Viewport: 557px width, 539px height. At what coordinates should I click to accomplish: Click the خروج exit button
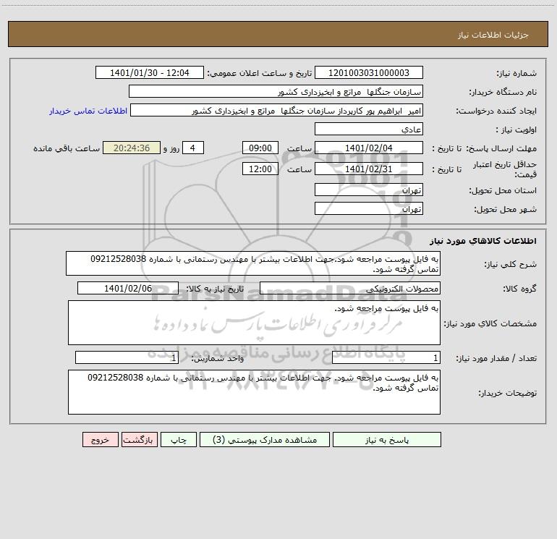pos(100,439)
